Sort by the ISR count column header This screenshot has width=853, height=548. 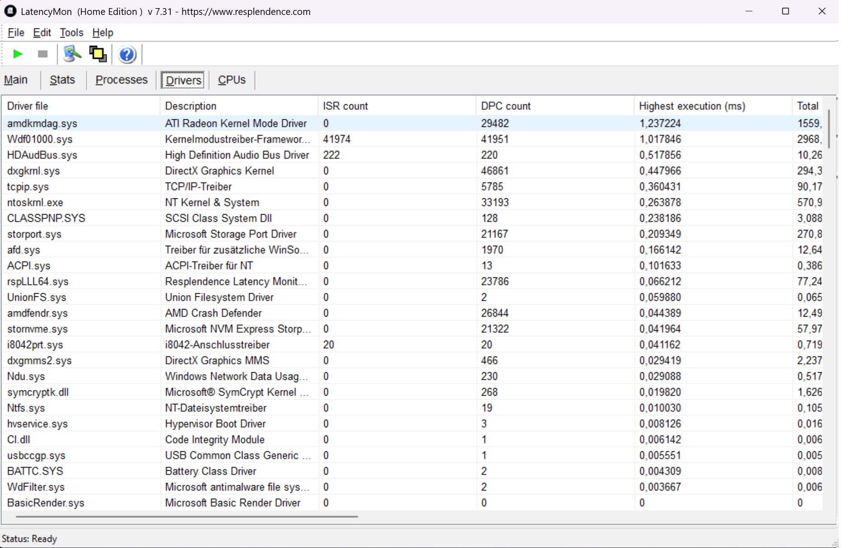[x=345, y=106]
